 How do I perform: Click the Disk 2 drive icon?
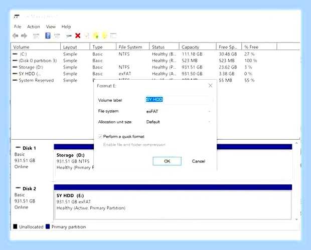click(x=18, y=188)
